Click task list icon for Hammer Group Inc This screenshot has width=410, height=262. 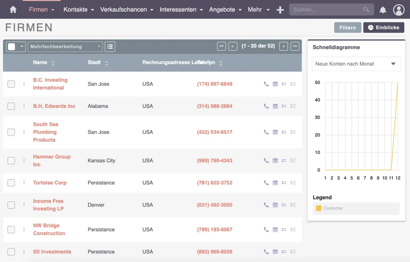click(284, 160)
